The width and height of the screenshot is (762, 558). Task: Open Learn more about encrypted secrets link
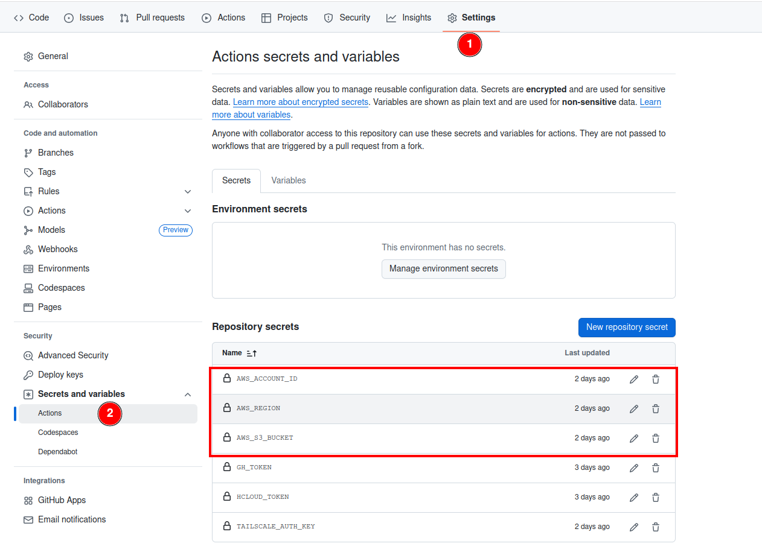point(301,102)
